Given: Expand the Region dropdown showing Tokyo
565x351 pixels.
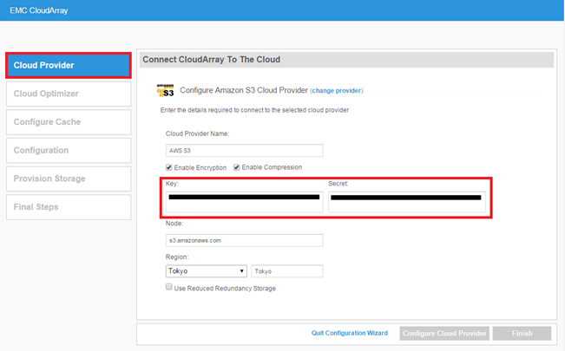Looking at the screenshot, I should pyautogui.click(x=206, y=271).
